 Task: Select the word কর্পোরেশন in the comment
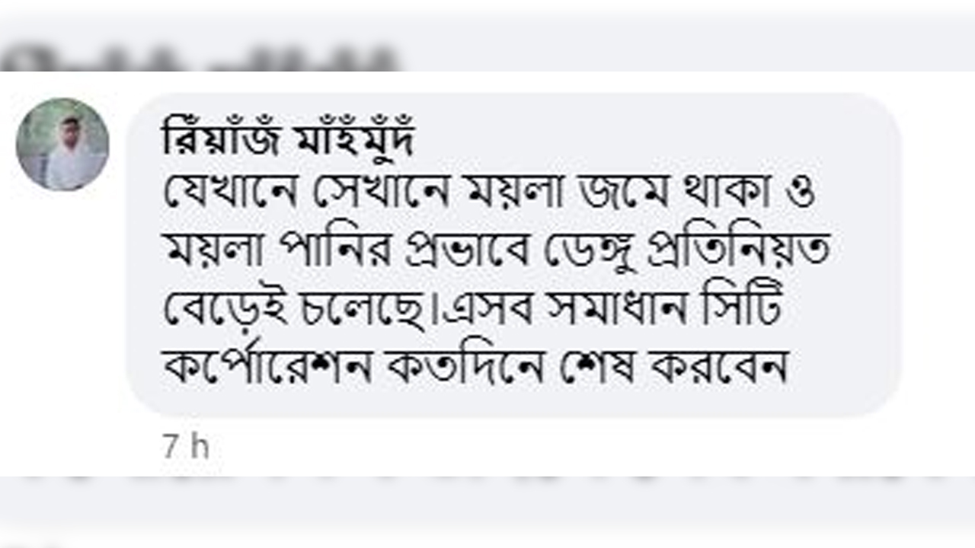click(267, 368)
